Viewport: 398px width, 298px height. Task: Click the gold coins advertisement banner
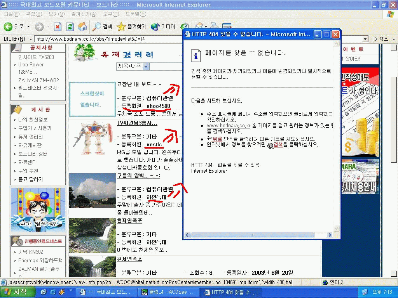360,112
